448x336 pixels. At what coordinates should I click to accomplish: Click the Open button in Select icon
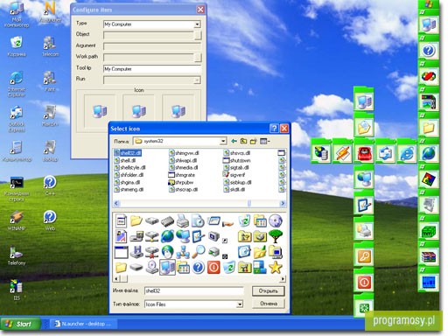tap(269, 290)
